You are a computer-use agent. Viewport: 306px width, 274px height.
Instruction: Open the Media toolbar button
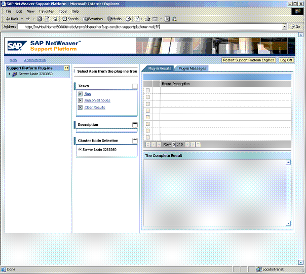[x=114, y=19]
